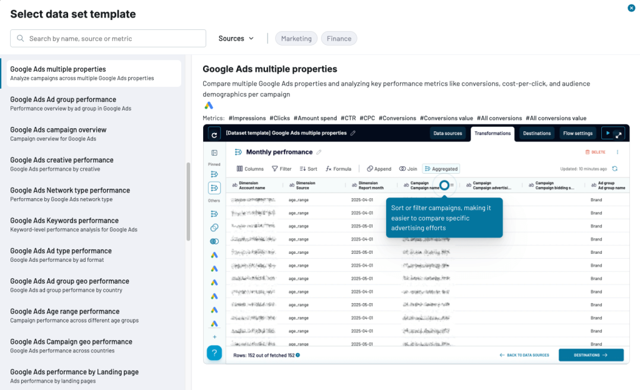Switch to the Flow settings tab

point(577,133)
